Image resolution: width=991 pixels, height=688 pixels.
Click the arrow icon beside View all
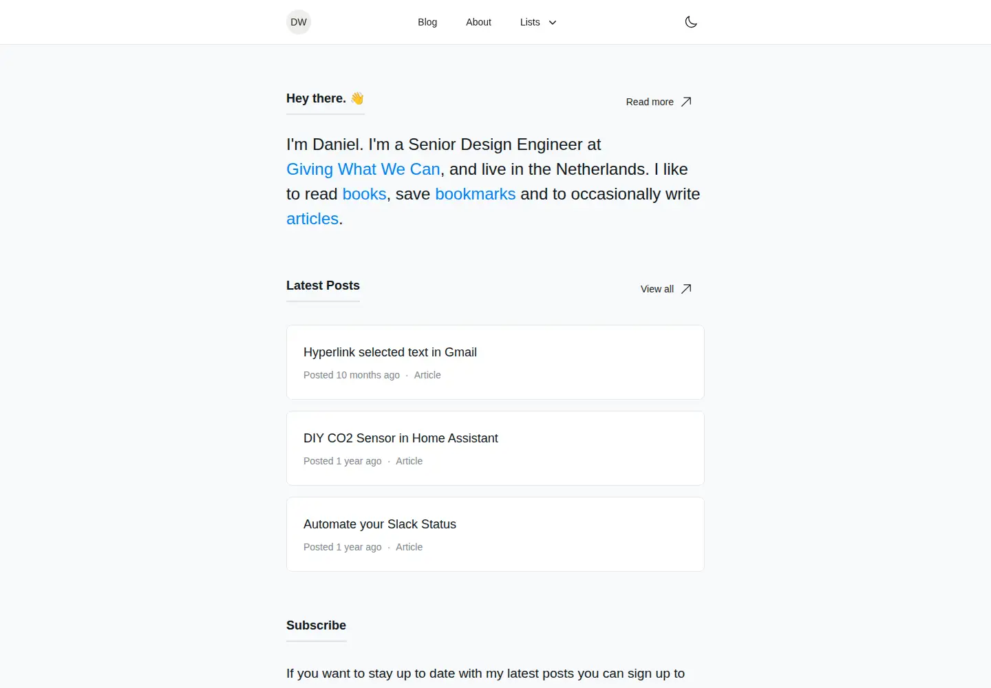tap(686, 289)
